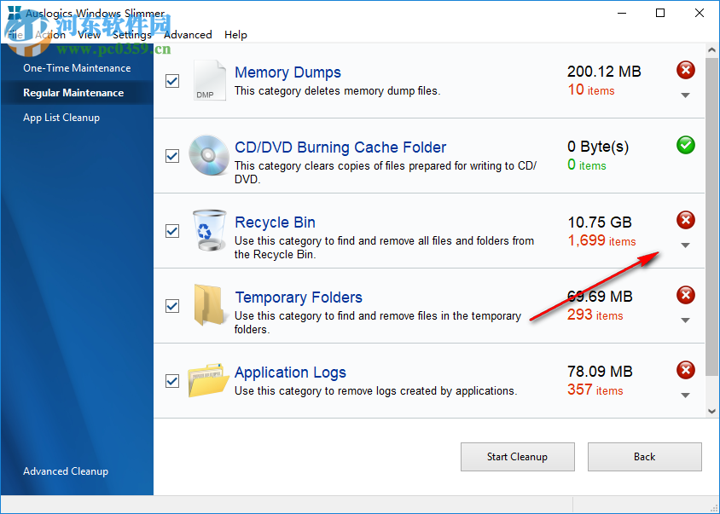Click the green checkmark beside CD/DVD Burning Cache
Image resolution: width=720 pixels, height=514 pixels.
click(x=685, y=145)
